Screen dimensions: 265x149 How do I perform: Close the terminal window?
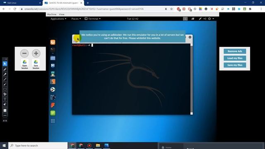click(190, 37)
